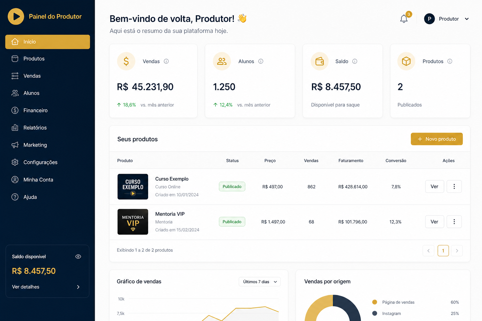Click the sales line chart

click(240, 313)
